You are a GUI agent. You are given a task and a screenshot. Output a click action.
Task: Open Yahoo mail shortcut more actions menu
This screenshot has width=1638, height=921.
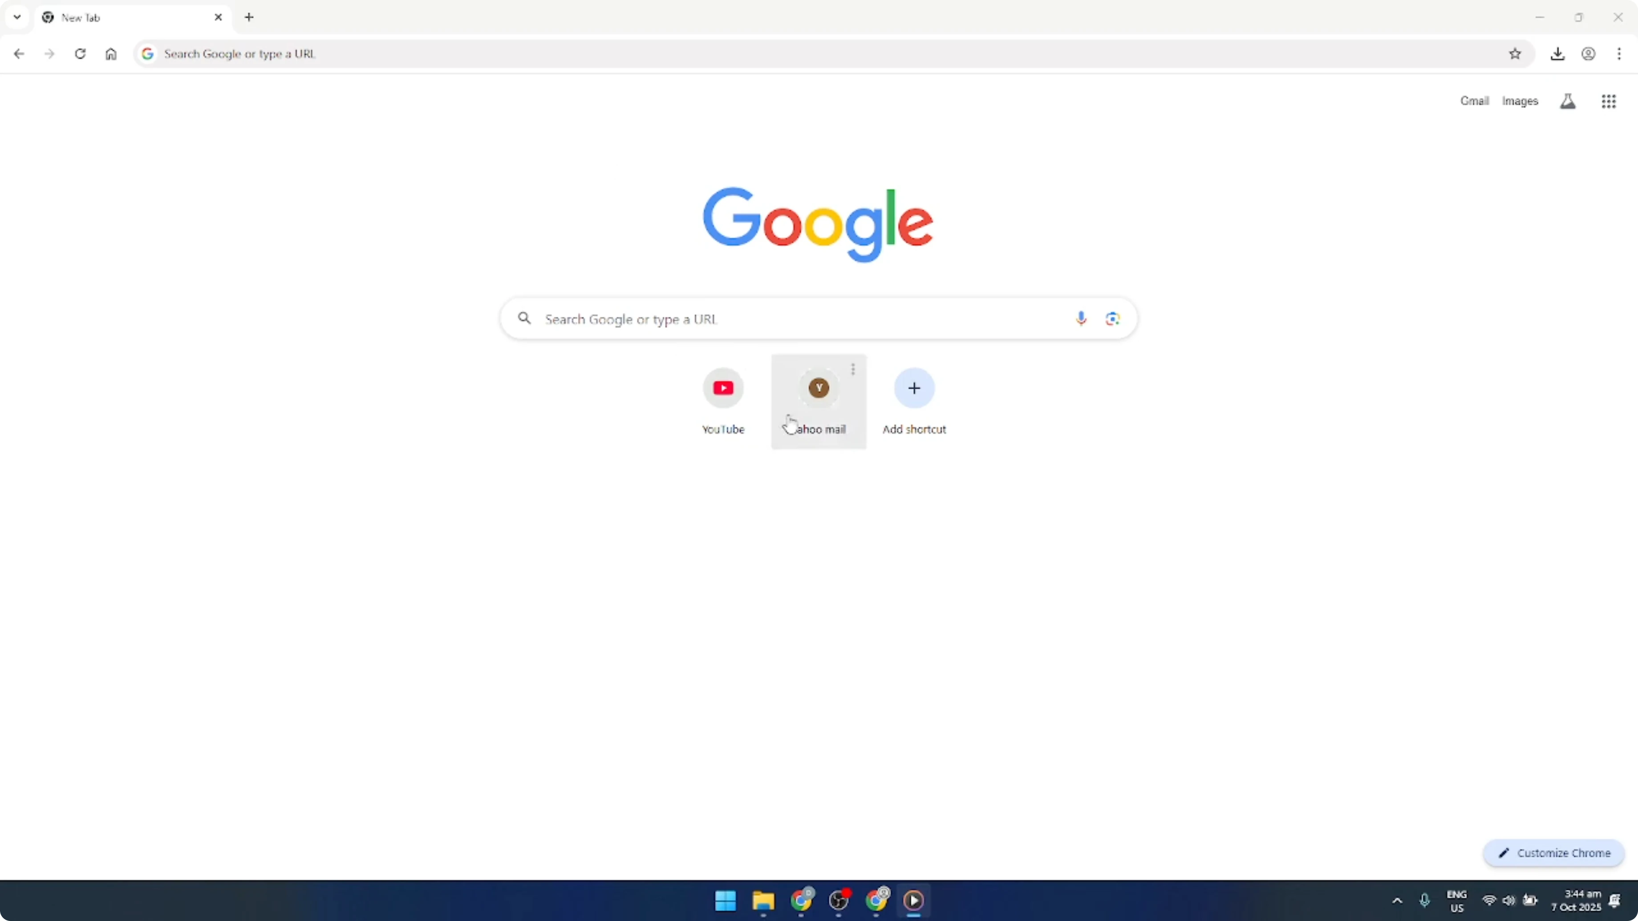click(x=853, y=369)
